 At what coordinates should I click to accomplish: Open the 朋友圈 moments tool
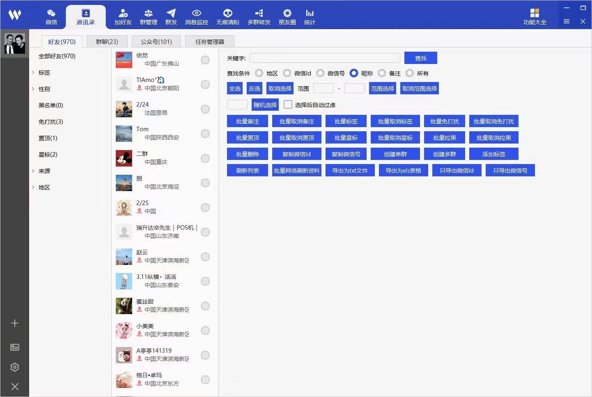[287, 17]
